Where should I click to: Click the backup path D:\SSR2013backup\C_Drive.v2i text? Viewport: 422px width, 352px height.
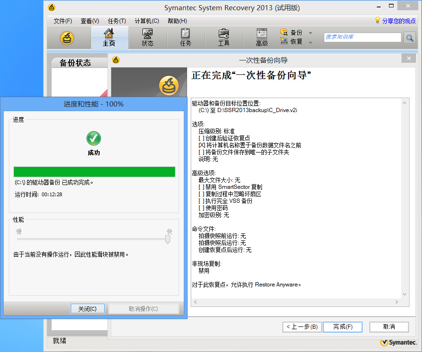(257, 110)
